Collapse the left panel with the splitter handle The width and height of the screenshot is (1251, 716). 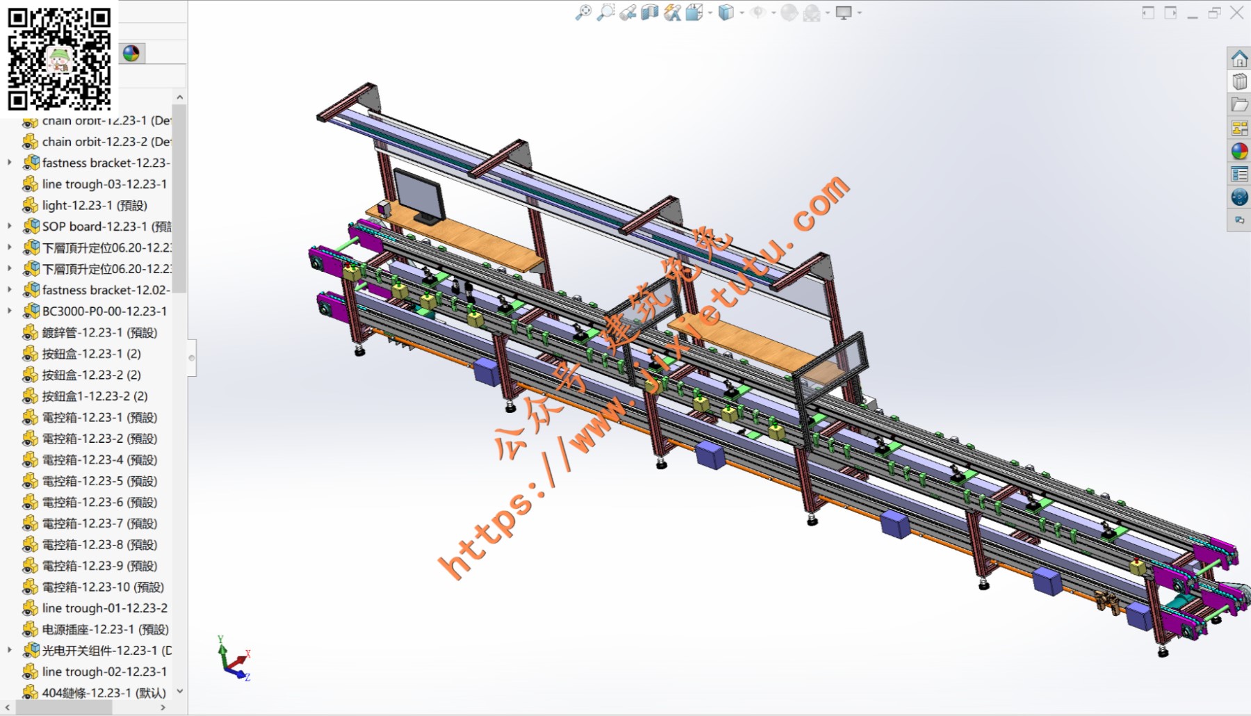(191, 358)
